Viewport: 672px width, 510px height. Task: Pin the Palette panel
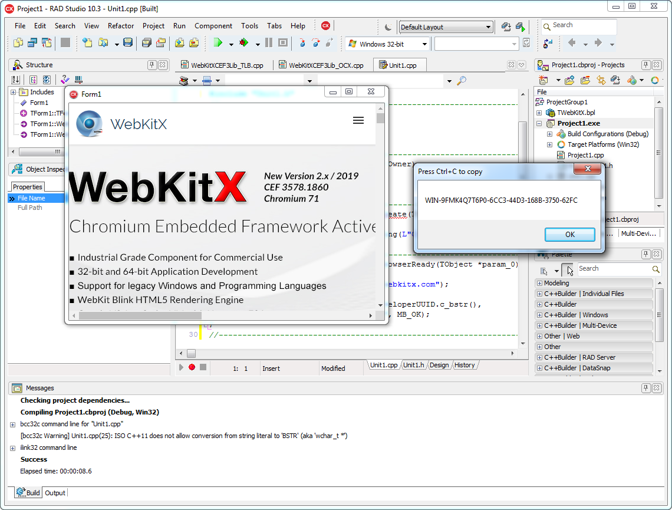(646, 254)
